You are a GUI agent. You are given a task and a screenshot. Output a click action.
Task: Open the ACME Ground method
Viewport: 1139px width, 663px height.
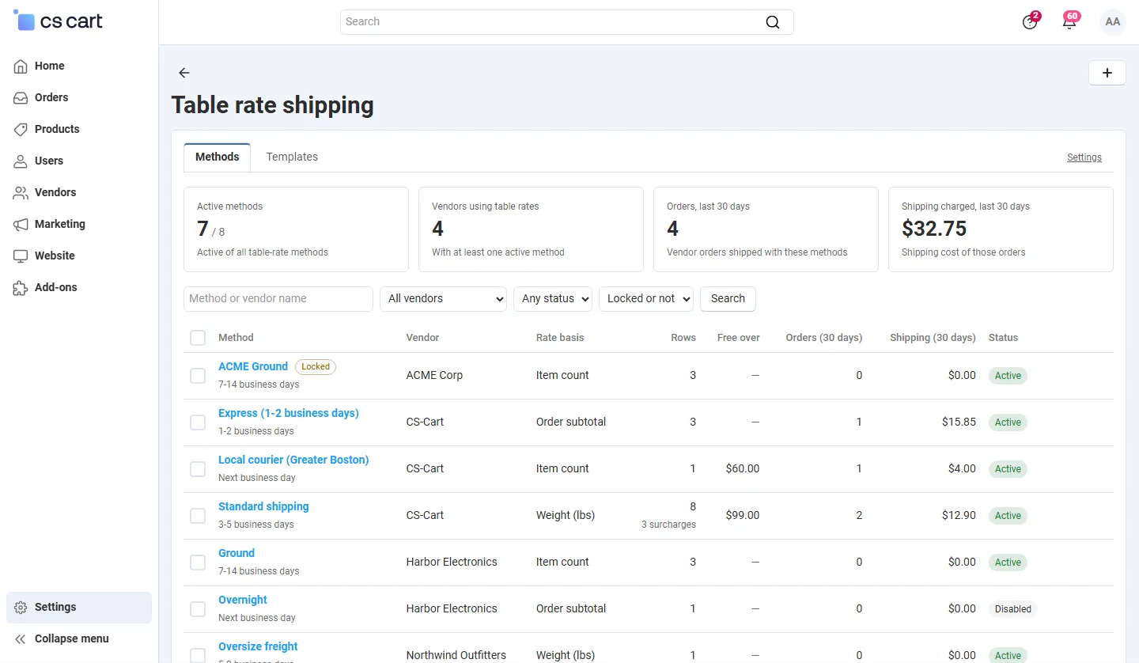253,366
